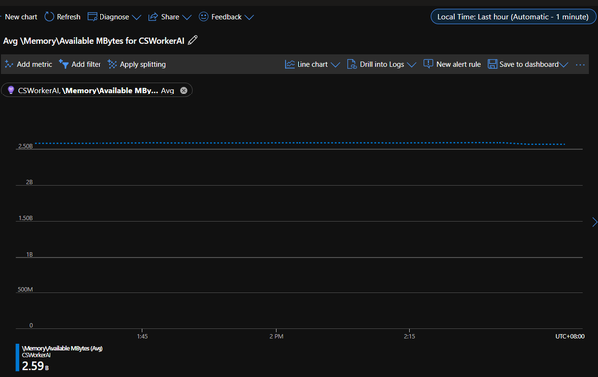Click the 500M y-axis label
The height and width of the screenshot is (377, 598).
coord(25,289)
